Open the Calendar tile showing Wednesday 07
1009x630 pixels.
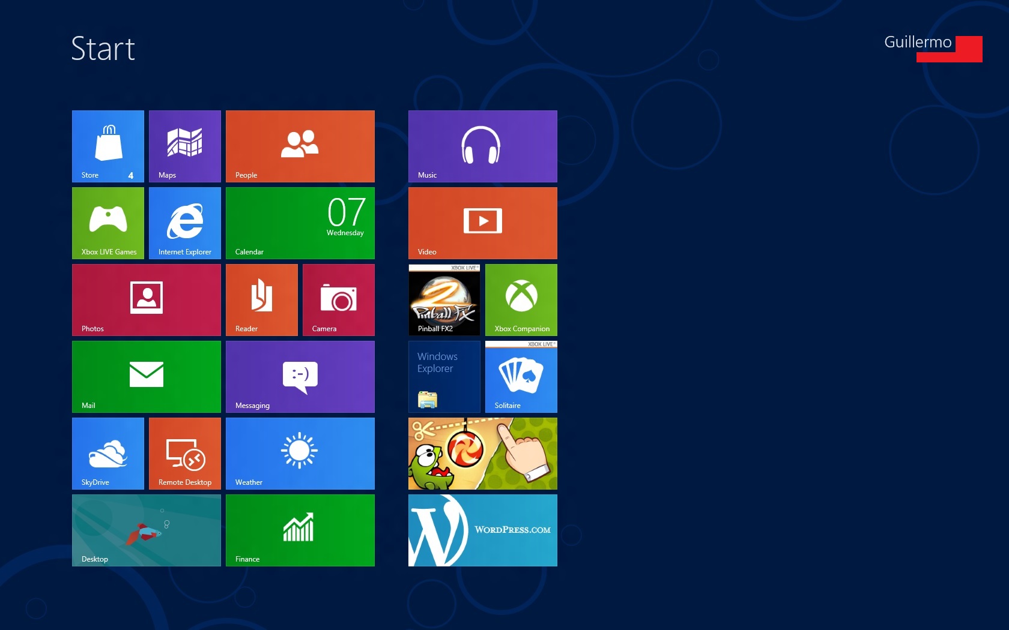tap(300, 223)
